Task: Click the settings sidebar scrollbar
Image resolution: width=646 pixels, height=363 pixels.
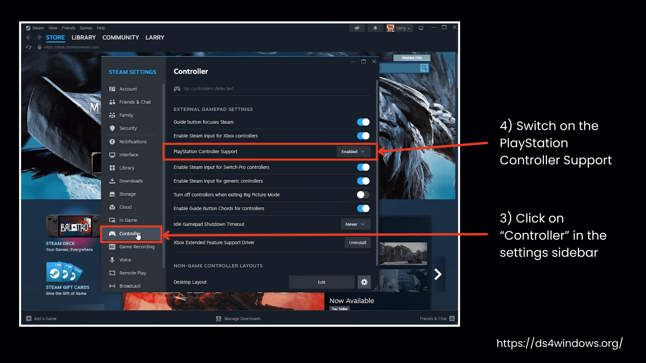Action: [164, 175]
